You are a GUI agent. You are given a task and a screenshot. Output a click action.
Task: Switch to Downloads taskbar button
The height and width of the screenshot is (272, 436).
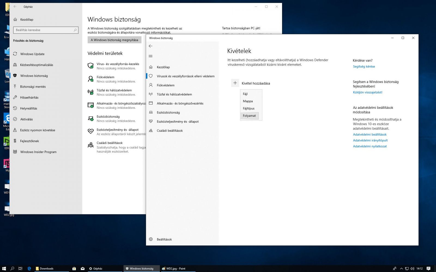tap(52, 268)
